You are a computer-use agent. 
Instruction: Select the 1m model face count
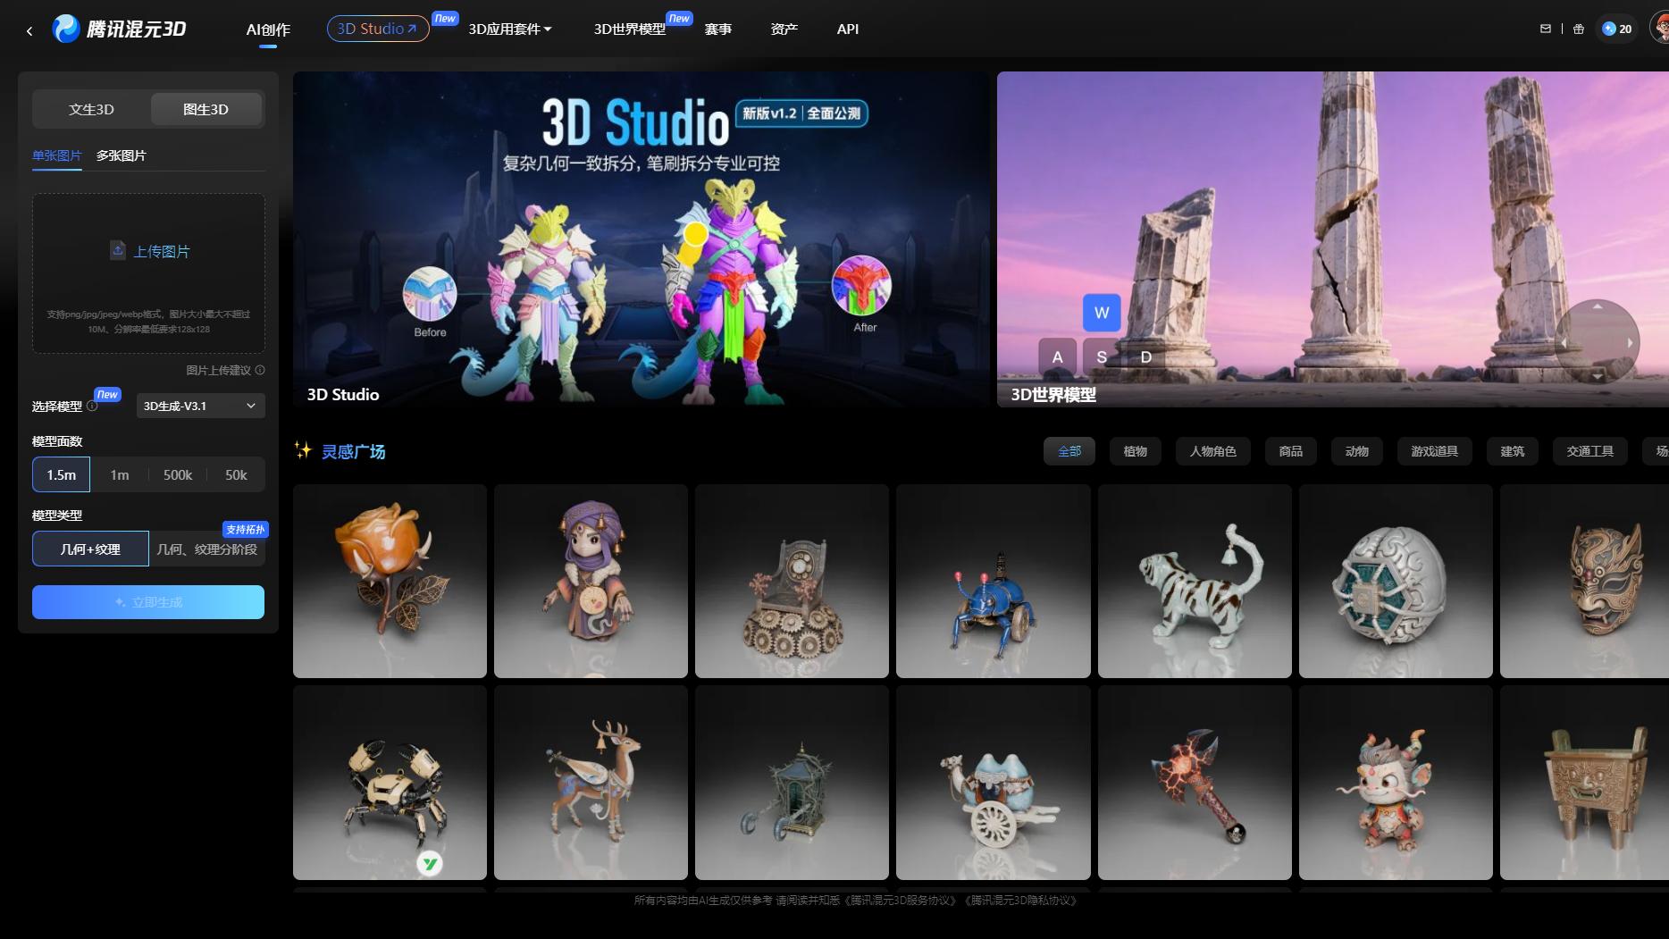pyautogui.click(x=120, y=474)
